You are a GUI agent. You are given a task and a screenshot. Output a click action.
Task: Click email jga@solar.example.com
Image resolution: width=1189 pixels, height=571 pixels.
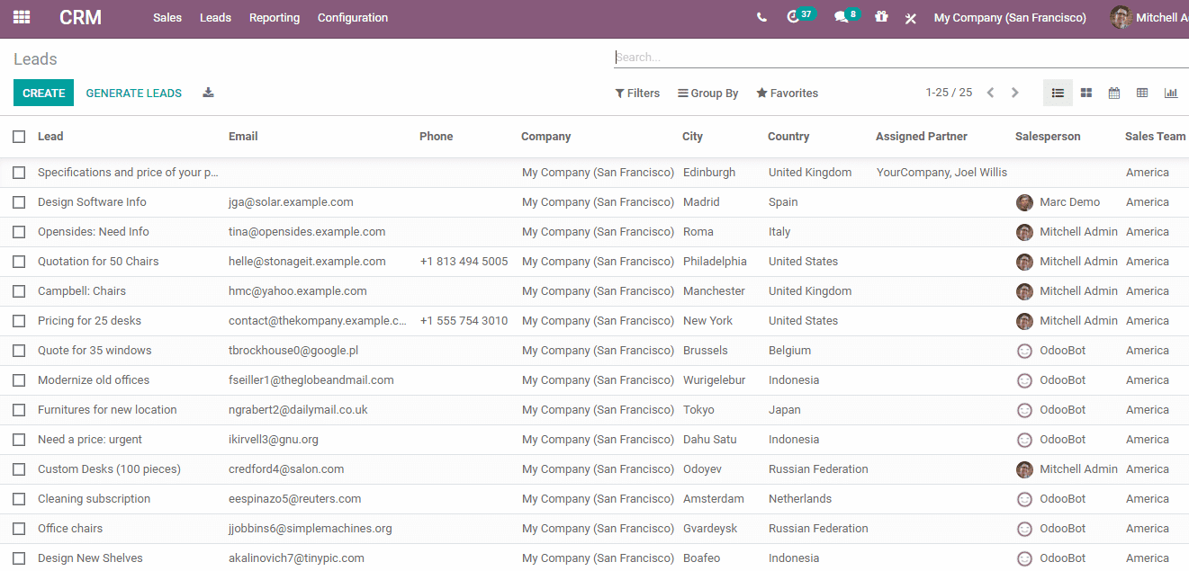click(291, 202)
